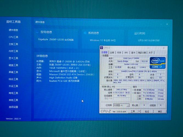Switch to CPU-Z 内存 tab
Viewport: 183px width, 137px height.
[x=119, y=53]
